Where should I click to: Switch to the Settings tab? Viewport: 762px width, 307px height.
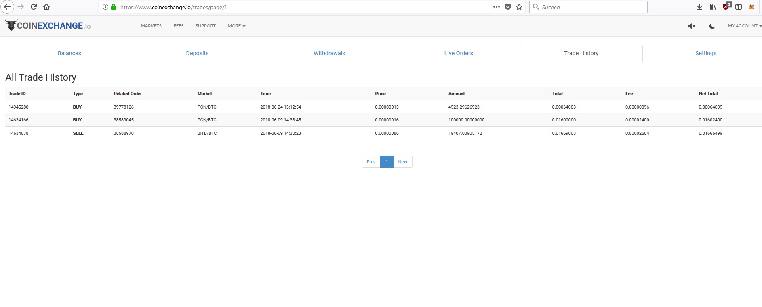pos(706,53)
